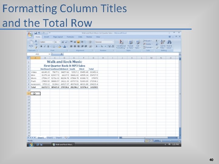
Task: Open the Calibri font name dropdown
Action: (53, 42)
